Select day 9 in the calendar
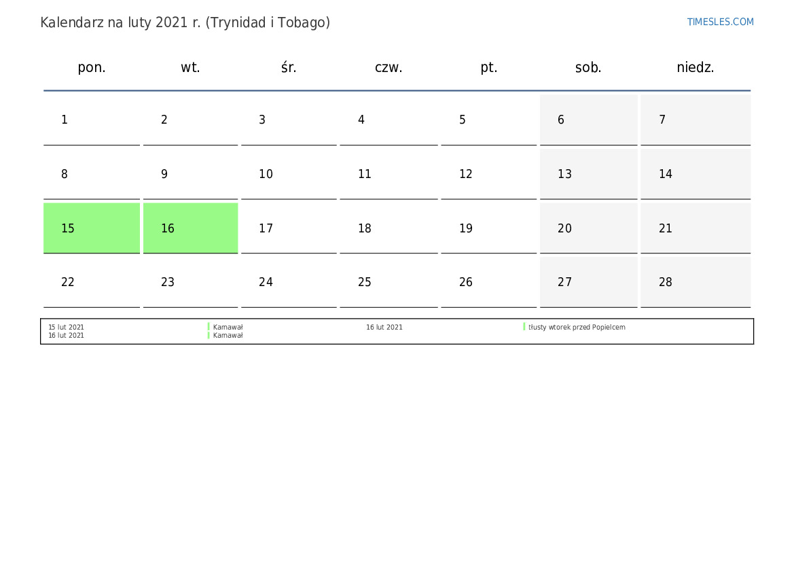 (x=190, y=175)
